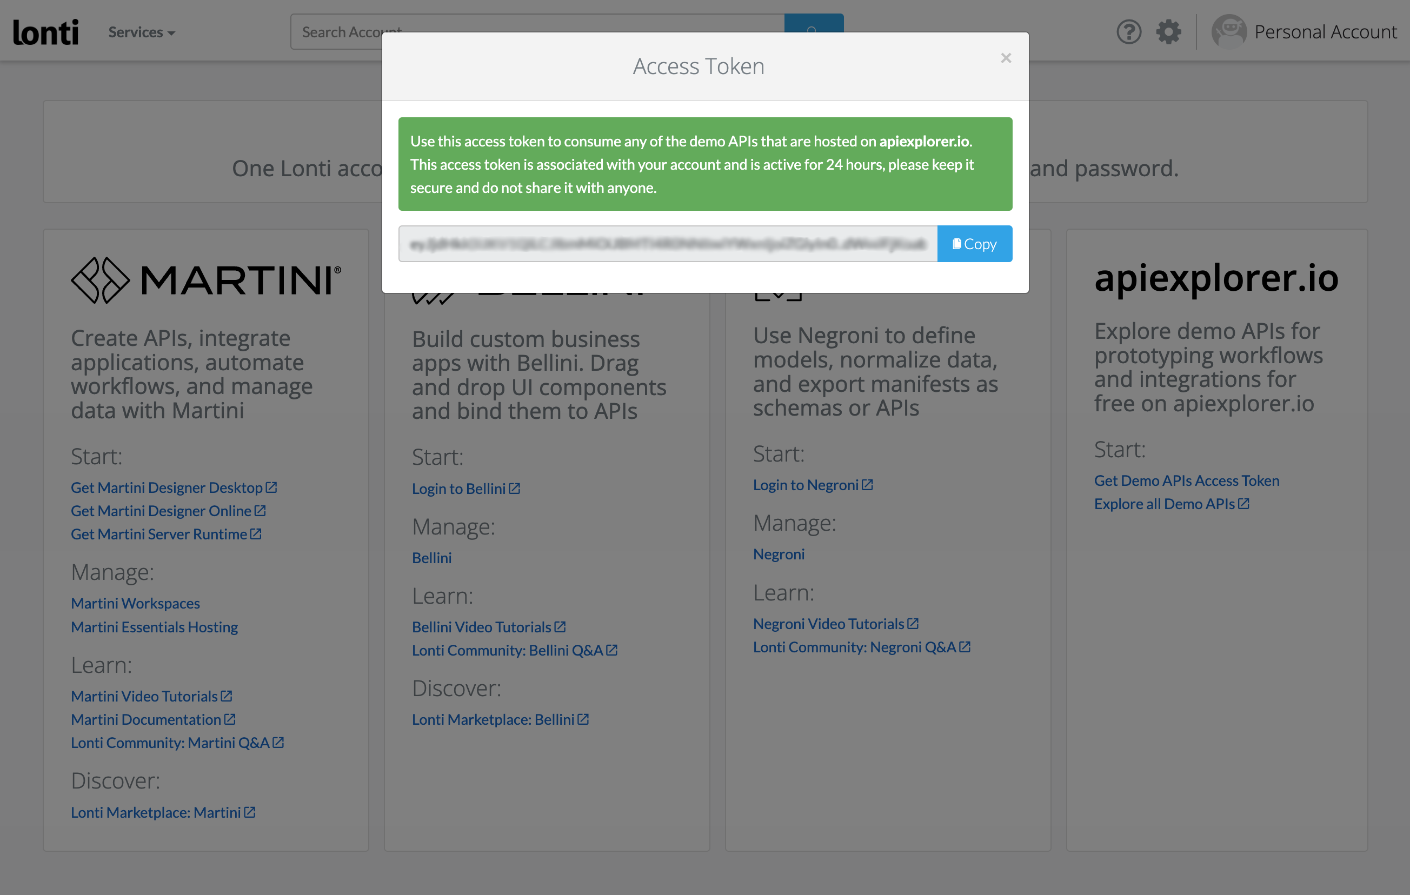
Task: Click external-link icon beside Marketplace: Martini
Action: (x=249, y=812)
